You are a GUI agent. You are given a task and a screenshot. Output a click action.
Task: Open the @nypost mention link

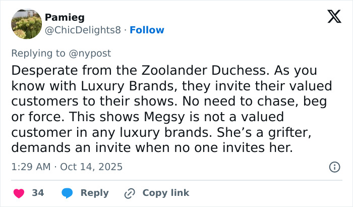(91, 53)
